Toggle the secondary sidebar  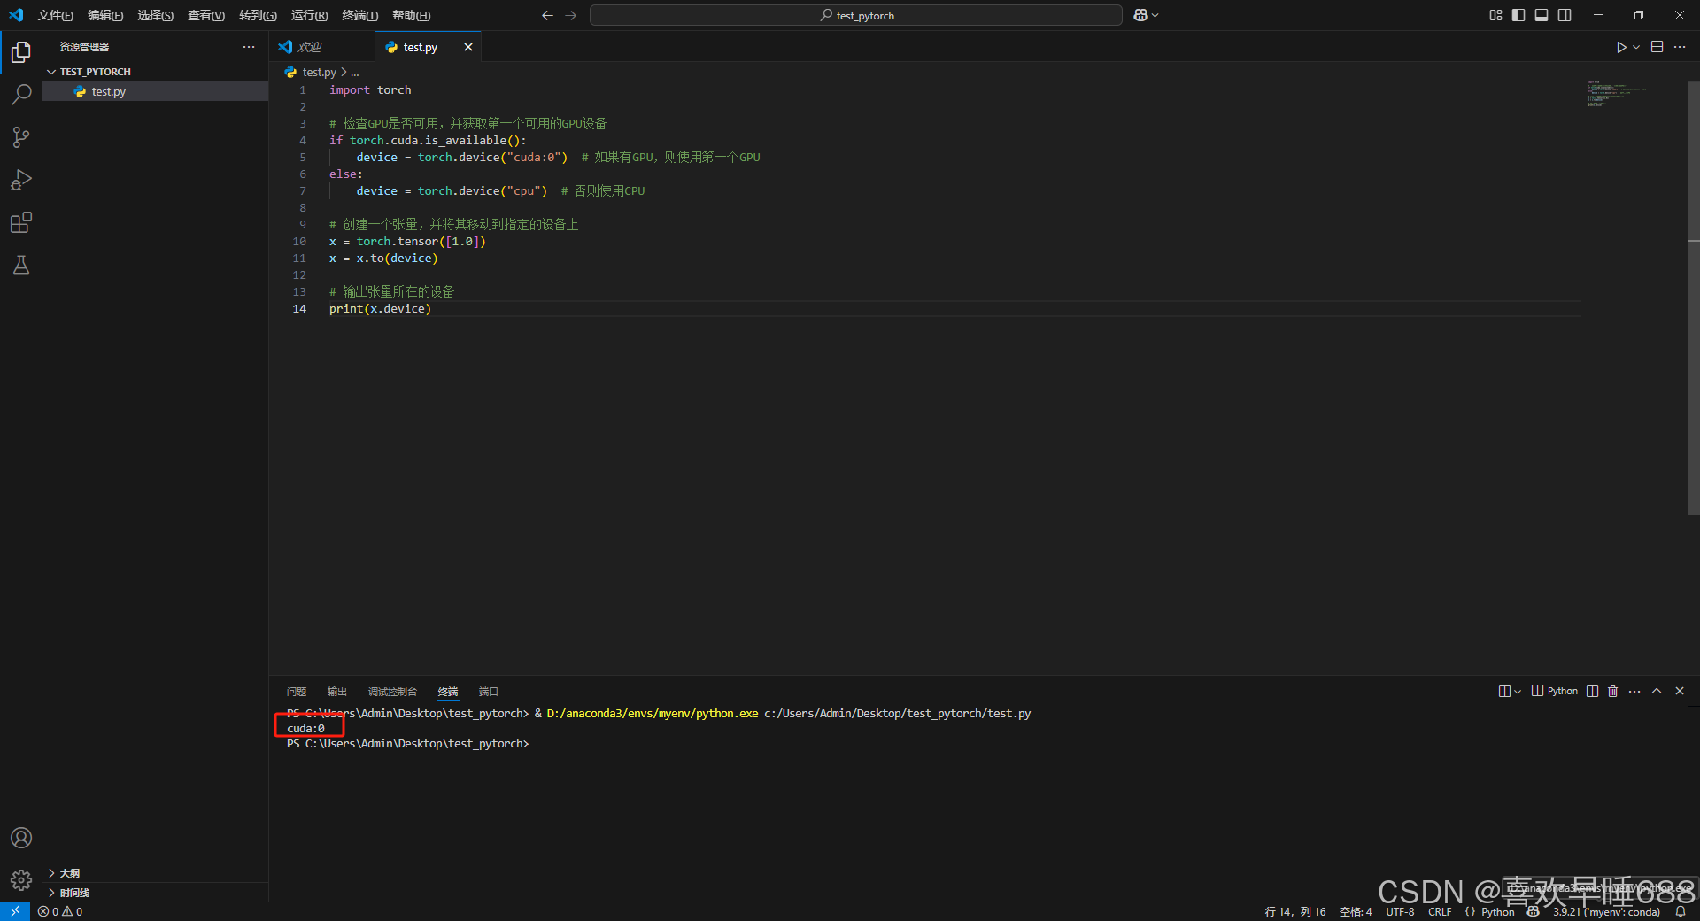1565,15
